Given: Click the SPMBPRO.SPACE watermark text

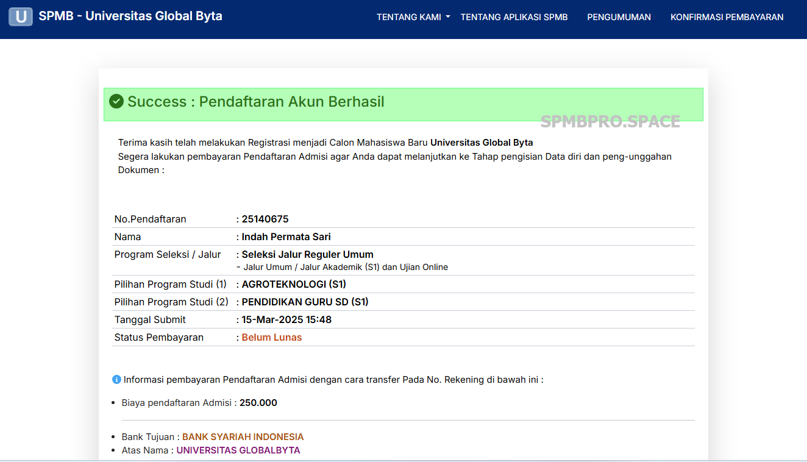Looking at the screenshot, I should 610,121.
